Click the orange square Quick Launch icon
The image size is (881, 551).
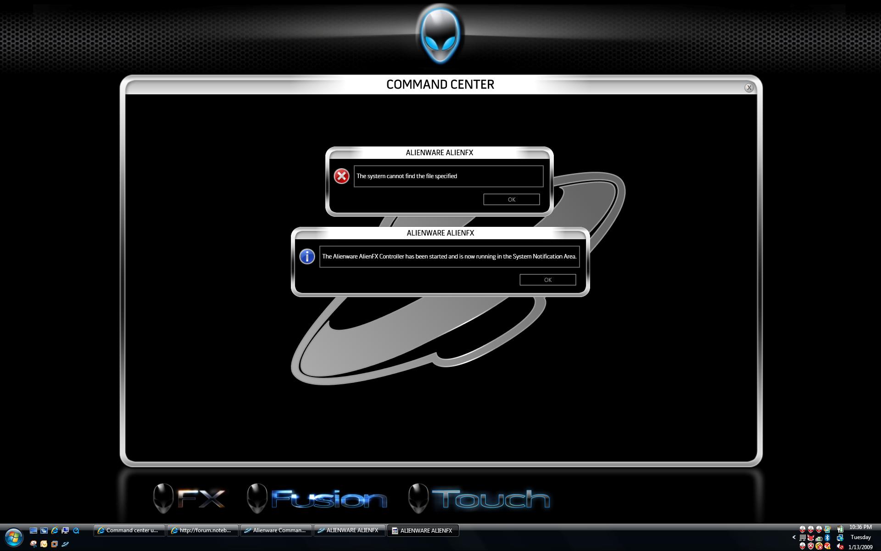pos(55,544)
